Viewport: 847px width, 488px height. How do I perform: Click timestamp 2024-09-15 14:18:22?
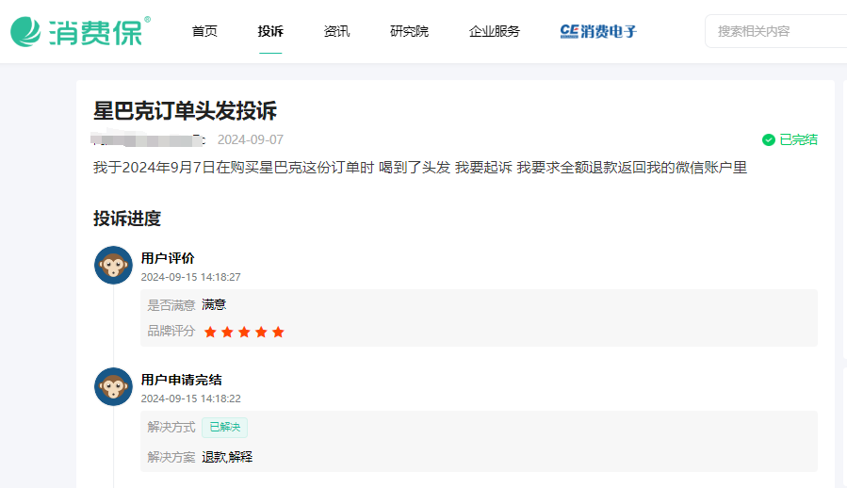click(190, 399)
